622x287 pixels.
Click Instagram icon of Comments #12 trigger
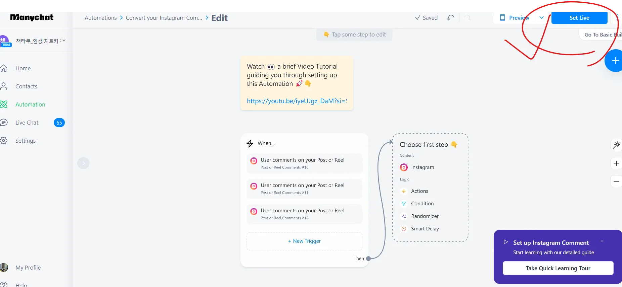(254, 211)
